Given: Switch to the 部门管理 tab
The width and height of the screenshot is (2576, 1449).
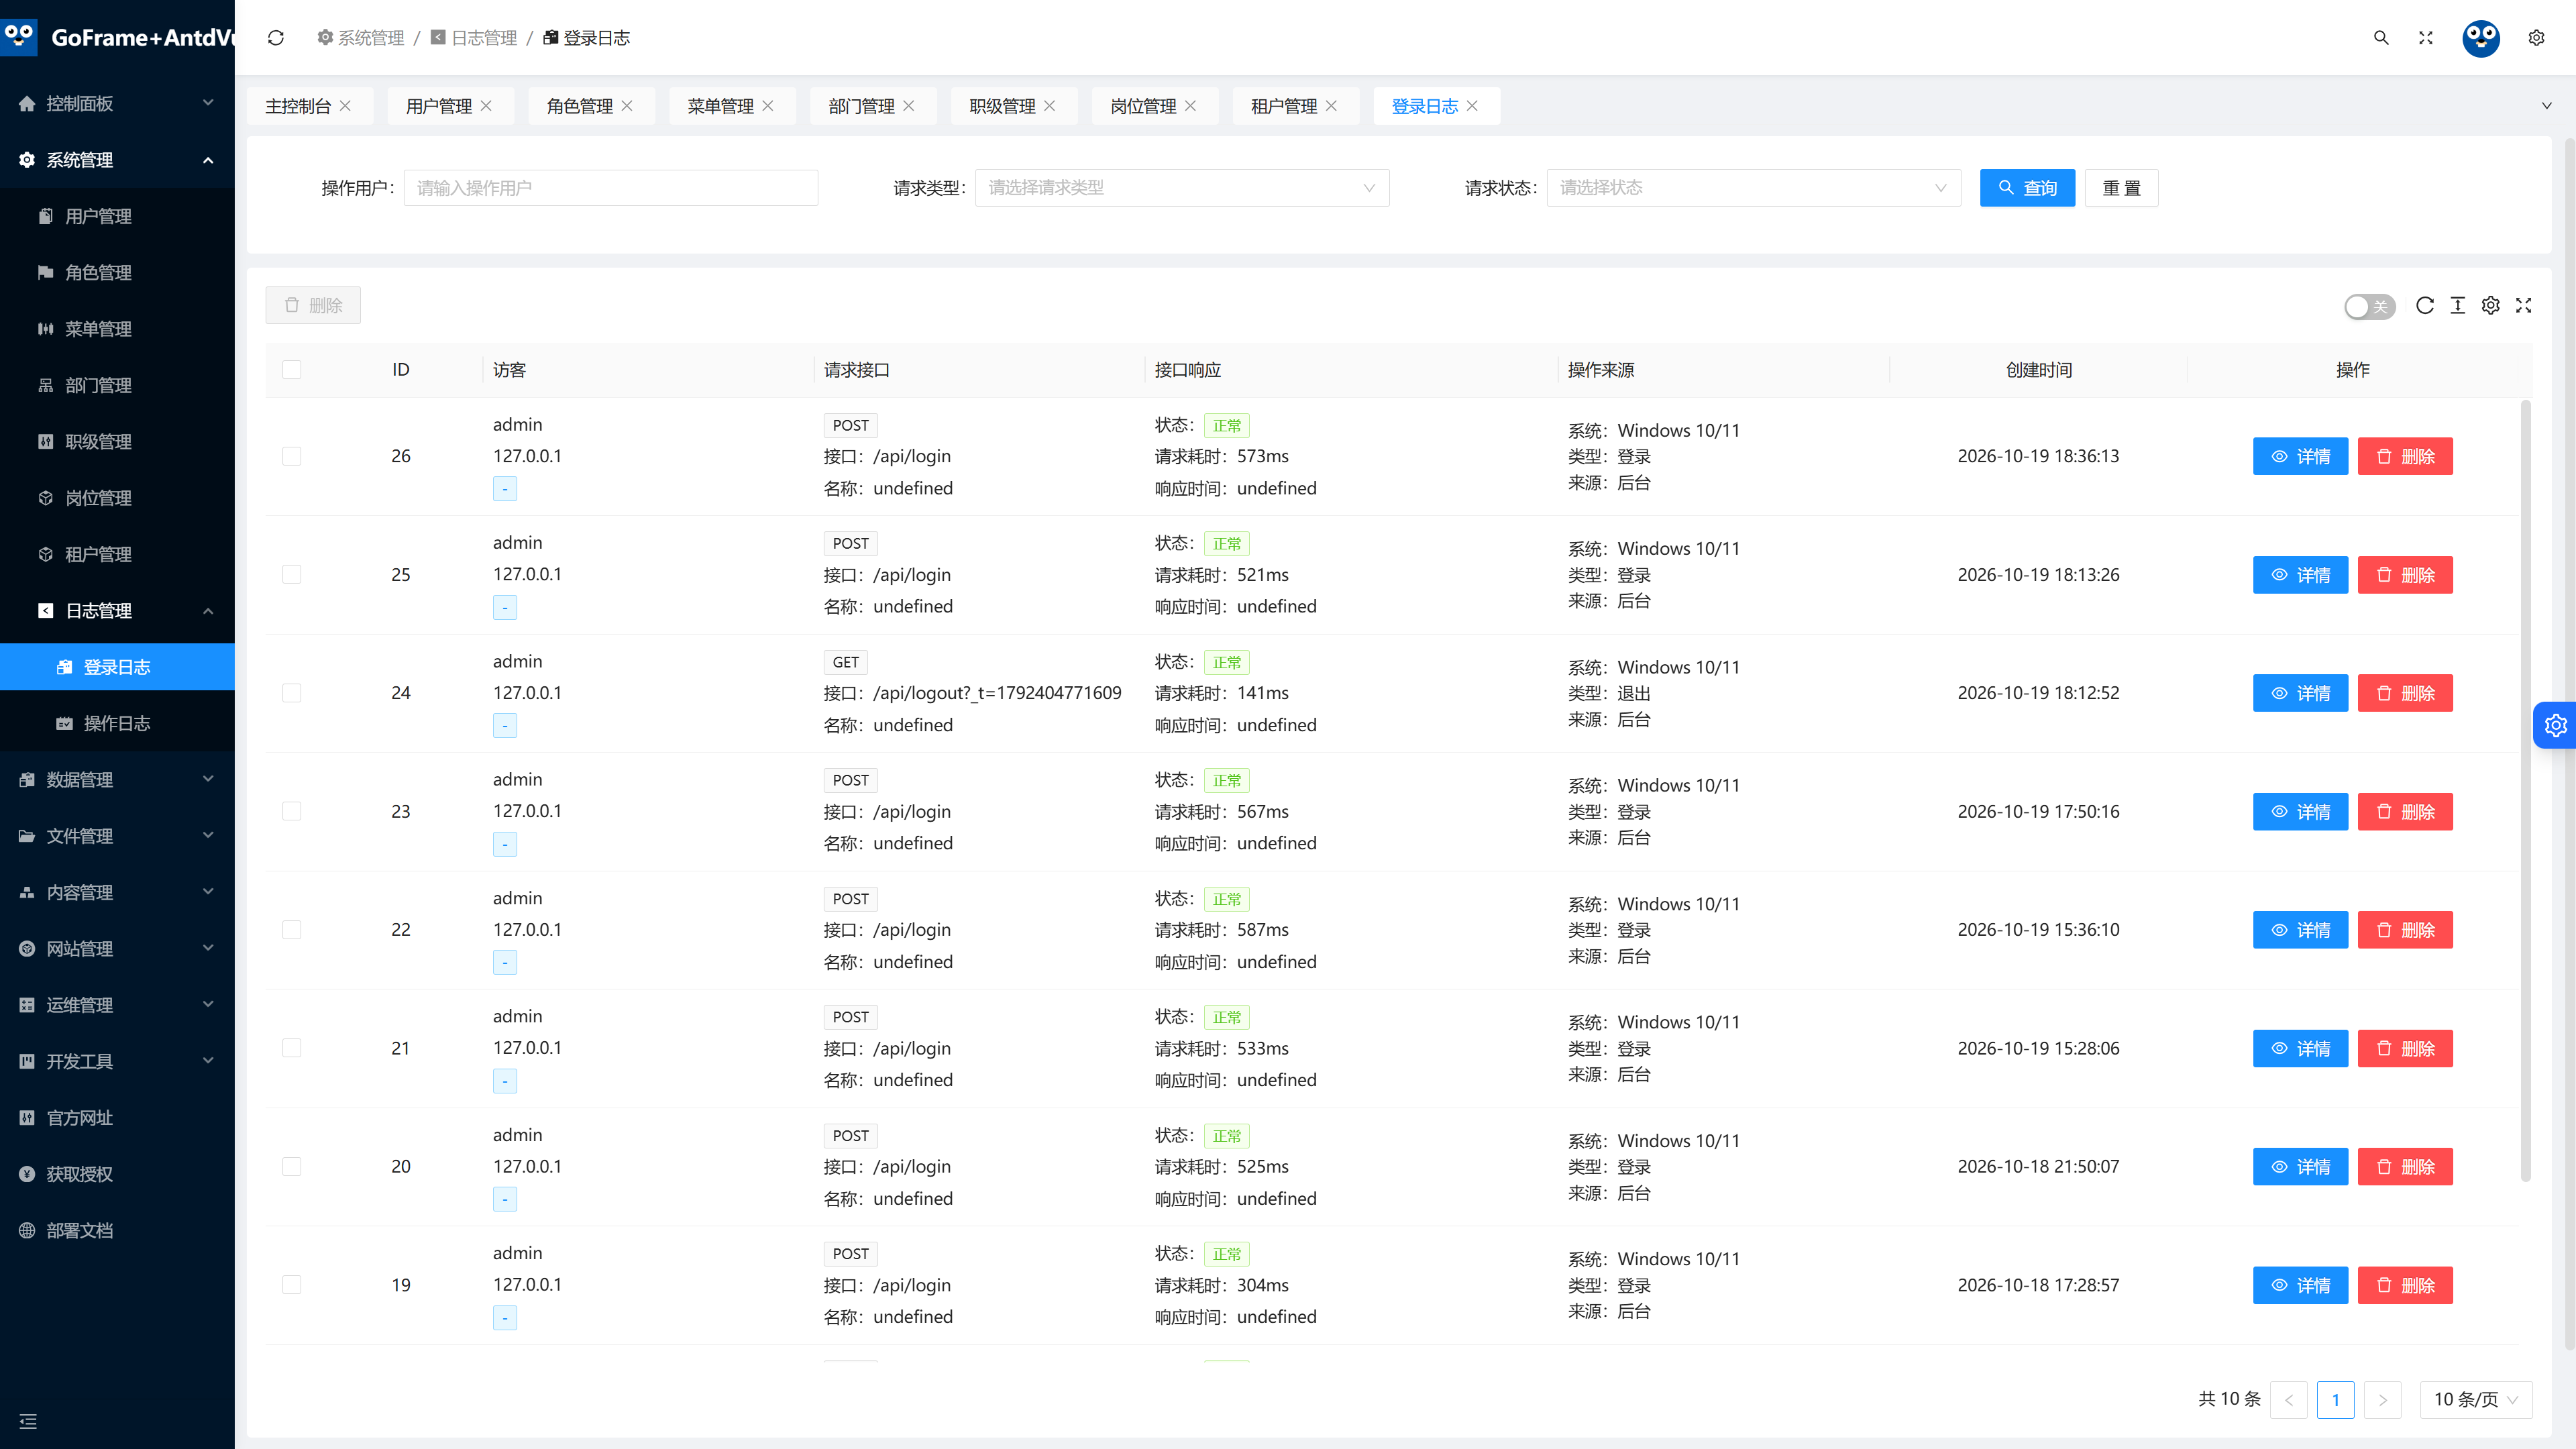Looking at the screenshot, I should (x=861, y=106).
